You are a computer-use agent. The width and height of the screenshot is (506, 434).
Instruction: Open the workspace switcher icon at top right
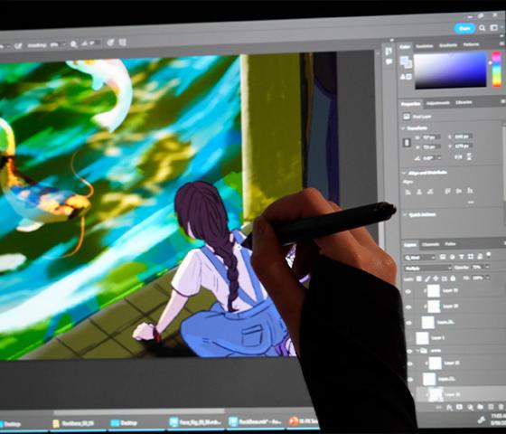pyautogui.click(x=494, y=28)
